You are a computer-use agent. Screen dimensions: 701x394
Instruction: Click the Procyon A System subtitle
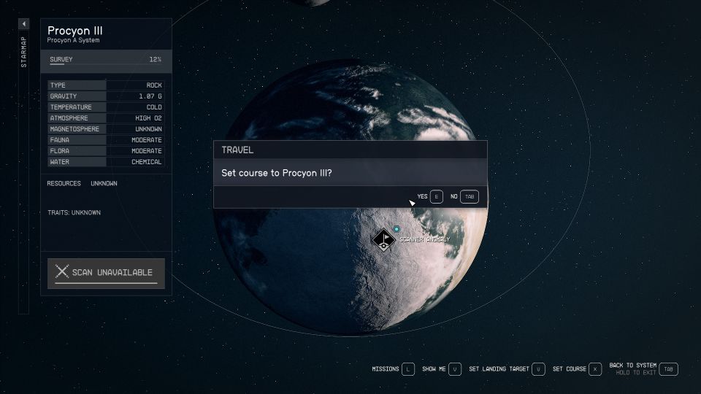(x=73, y=40)
